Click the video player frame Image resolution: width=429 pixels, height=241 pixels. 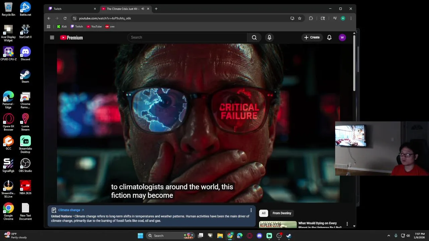[x=198, y=123]
